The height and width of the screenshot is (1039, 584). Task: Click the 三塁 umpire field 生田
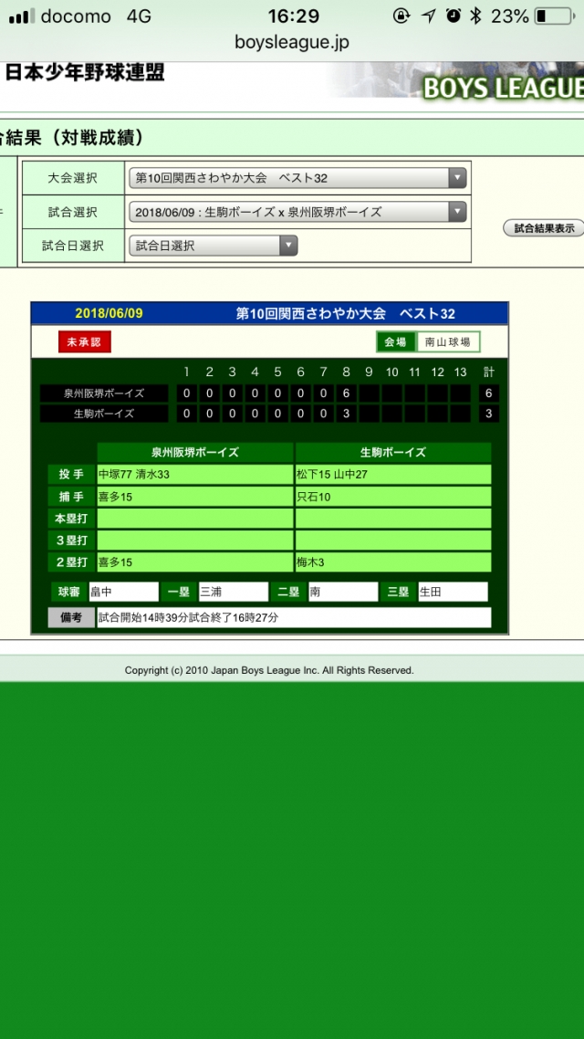coord(452,592)
